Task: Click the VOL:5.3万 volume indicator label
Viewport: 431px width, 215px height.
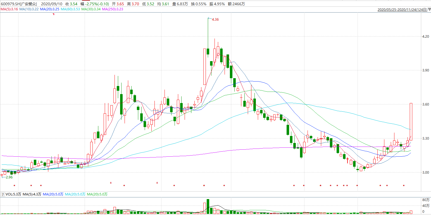Action: pyautogui.click(x=13, y=194)
